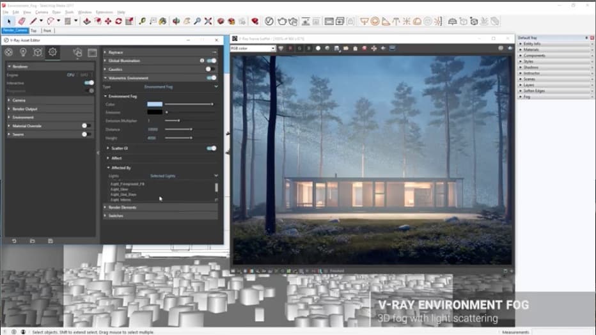Toggle Global Illumination switch
Image resolution: width=596 pixels, height=335 pixels.
tap(212, 61)
